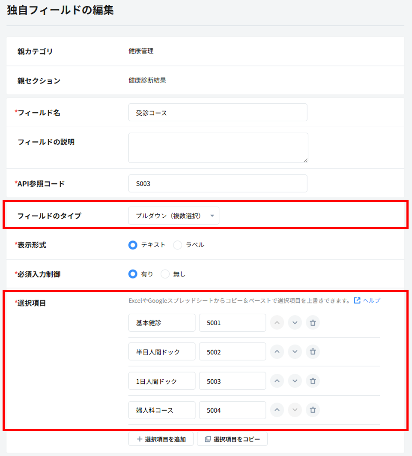The height and width of the screenshot is (456, 412).
Task: Click the フィールドの説明 text area
Action: [x=218, y=148]
